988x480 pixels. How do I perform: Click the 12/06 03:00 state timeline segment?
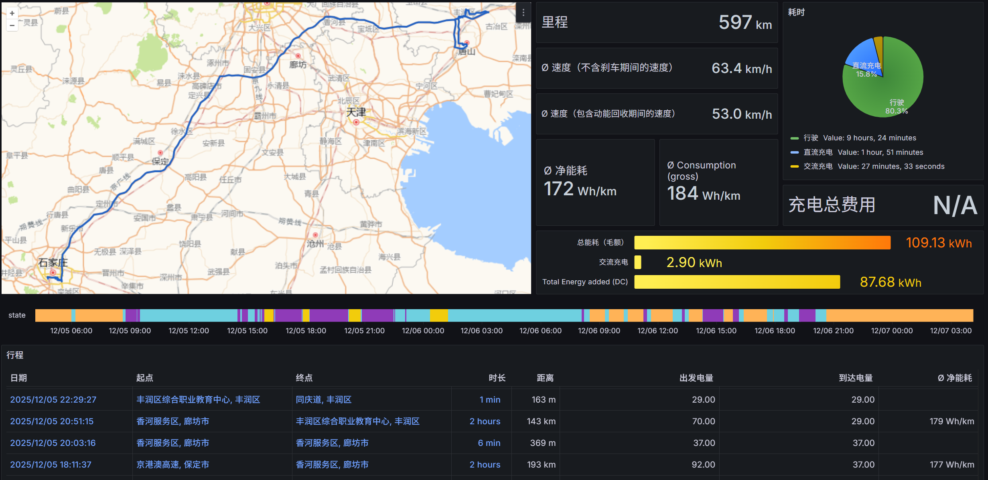(481, 316)
